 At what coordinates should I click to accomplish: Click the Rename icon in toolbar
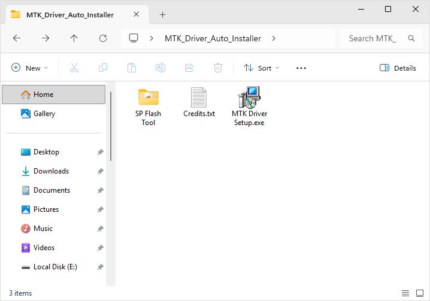coord(161,68)
